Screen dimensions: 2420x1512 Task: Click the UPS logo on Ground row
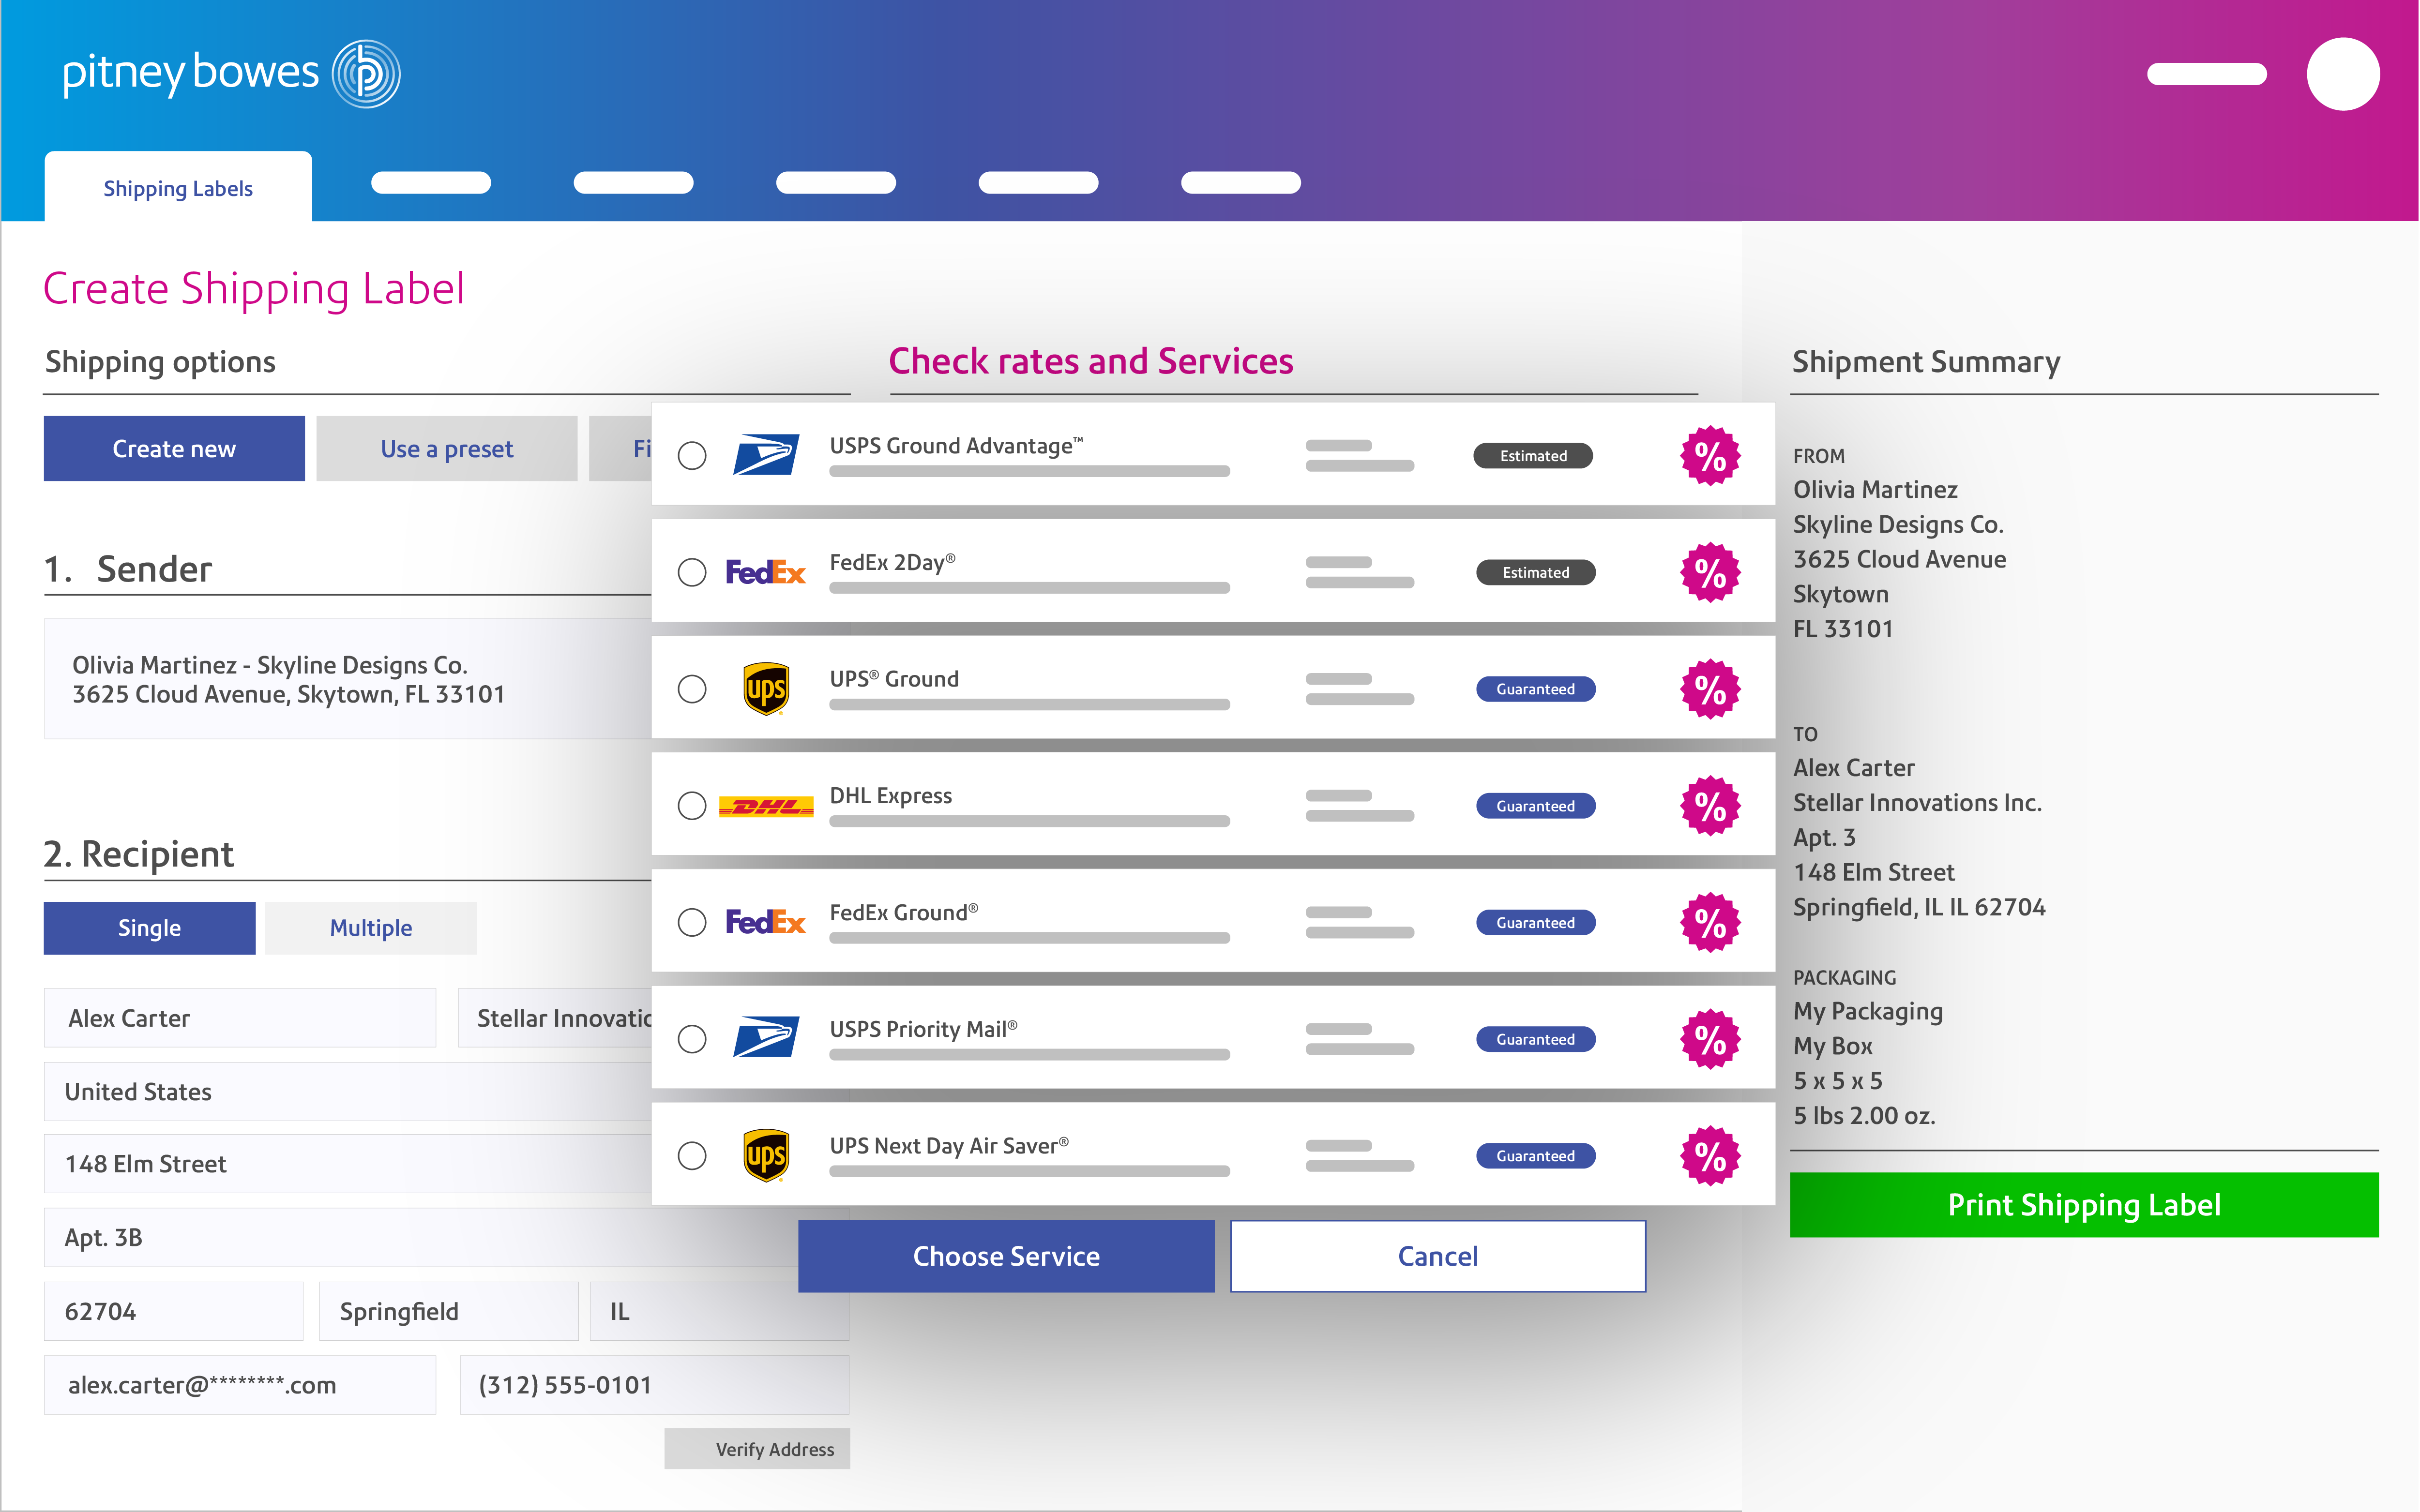coord(766,688)
